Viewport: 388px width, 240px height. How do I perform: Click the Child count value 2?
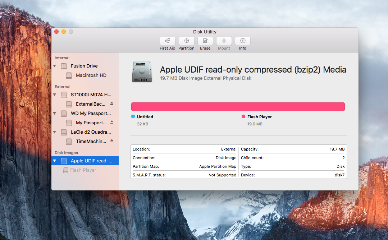point(343,158)
